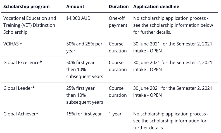Click the "Scholarship program" column header
Screen dimensions: 221x133
[26, 6]
